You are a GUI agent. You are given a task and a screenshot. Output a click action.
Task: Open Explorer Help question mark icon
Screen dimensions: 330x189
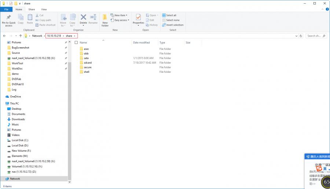pos(327,9)
